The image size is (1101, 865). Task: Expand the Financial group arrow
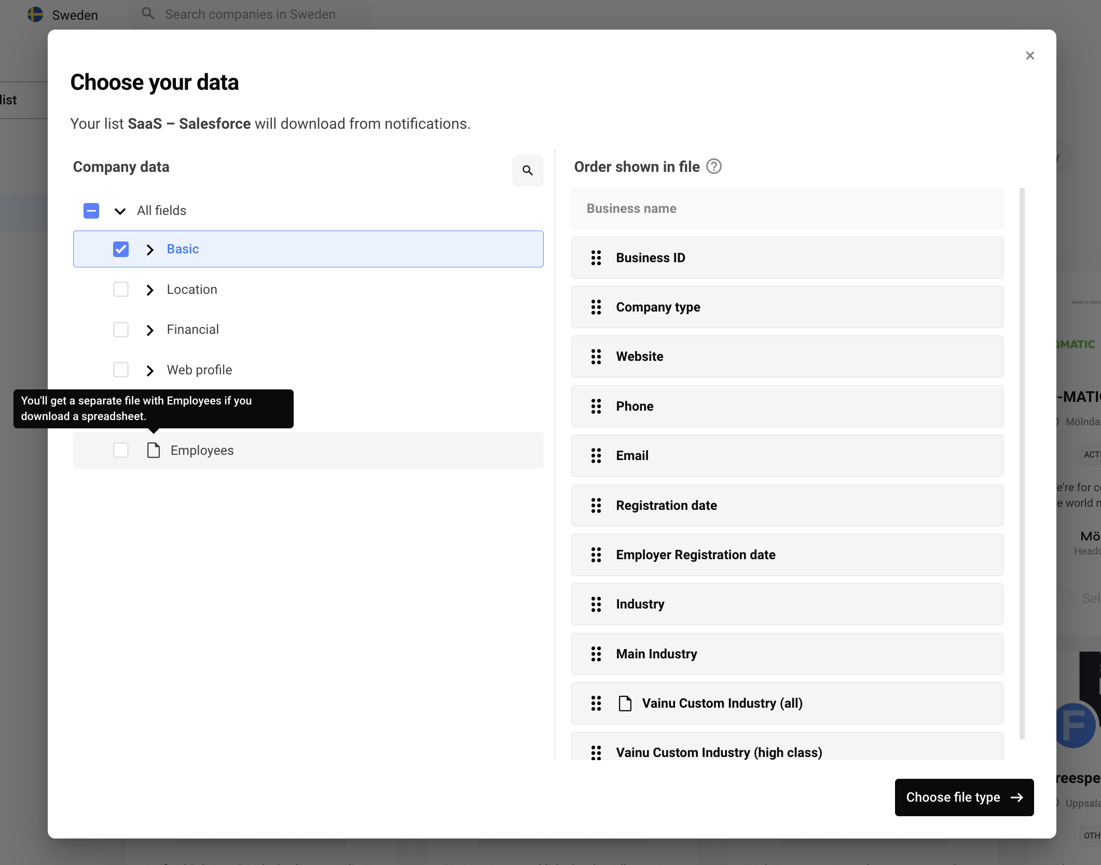[150, 330]
